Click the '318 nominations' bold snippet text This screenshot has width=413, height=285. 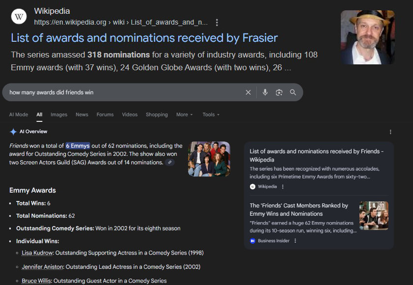[x=118, y=55]
